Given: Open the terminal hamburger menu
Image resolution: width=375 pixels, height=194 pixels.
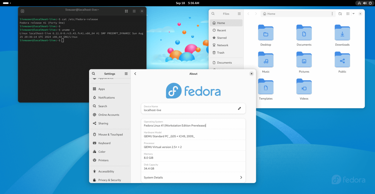Looking at the screenshot, I should pos(134,11).
